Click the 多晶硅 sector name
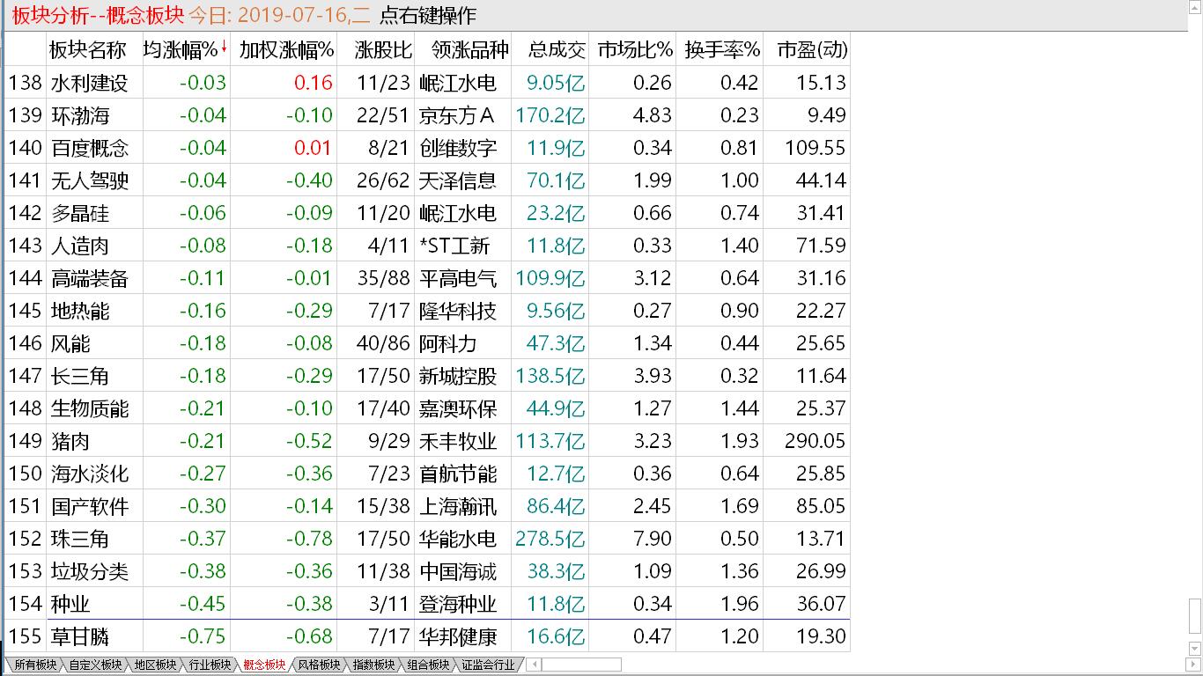 click(x=80, y=213)
